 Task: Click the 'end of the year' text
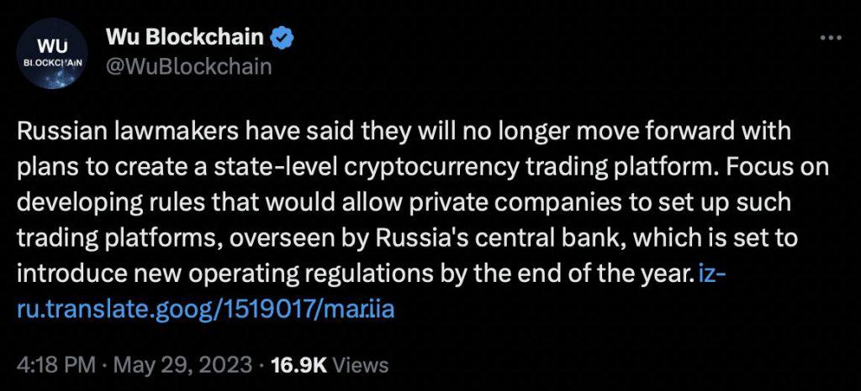589,274
